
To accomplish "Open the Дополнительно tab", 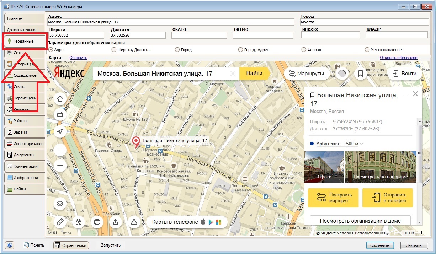I will point(25,30).
